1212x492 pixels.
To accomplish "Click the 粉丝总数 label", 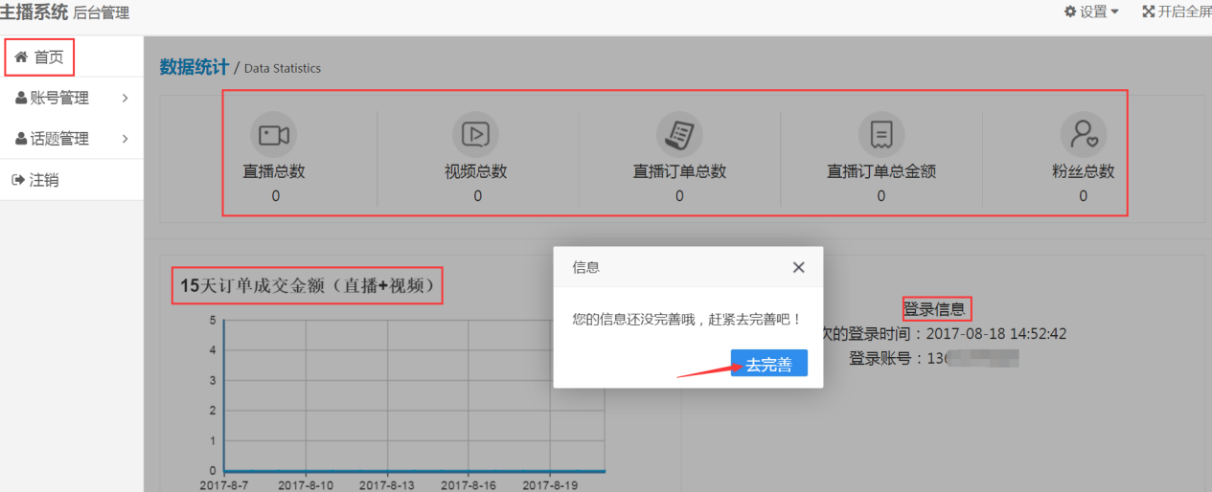I will [x=1084, y=172].
